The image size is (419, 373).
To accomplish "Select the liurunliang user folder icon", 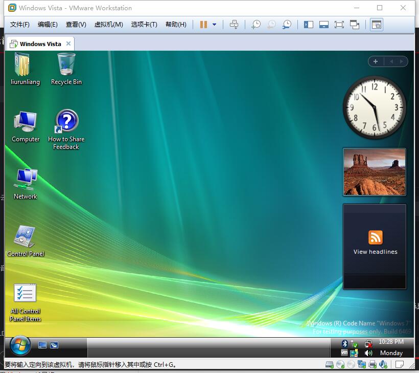I will (x=25, y=69).
